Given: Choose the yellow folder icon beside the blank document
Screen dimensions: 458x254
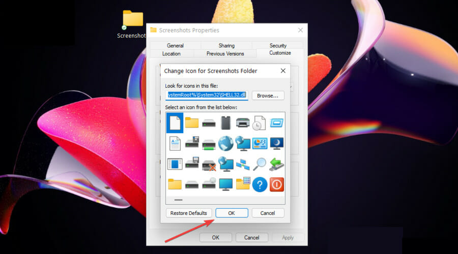Looking at the screenshot, I should [x=192, y=123].
